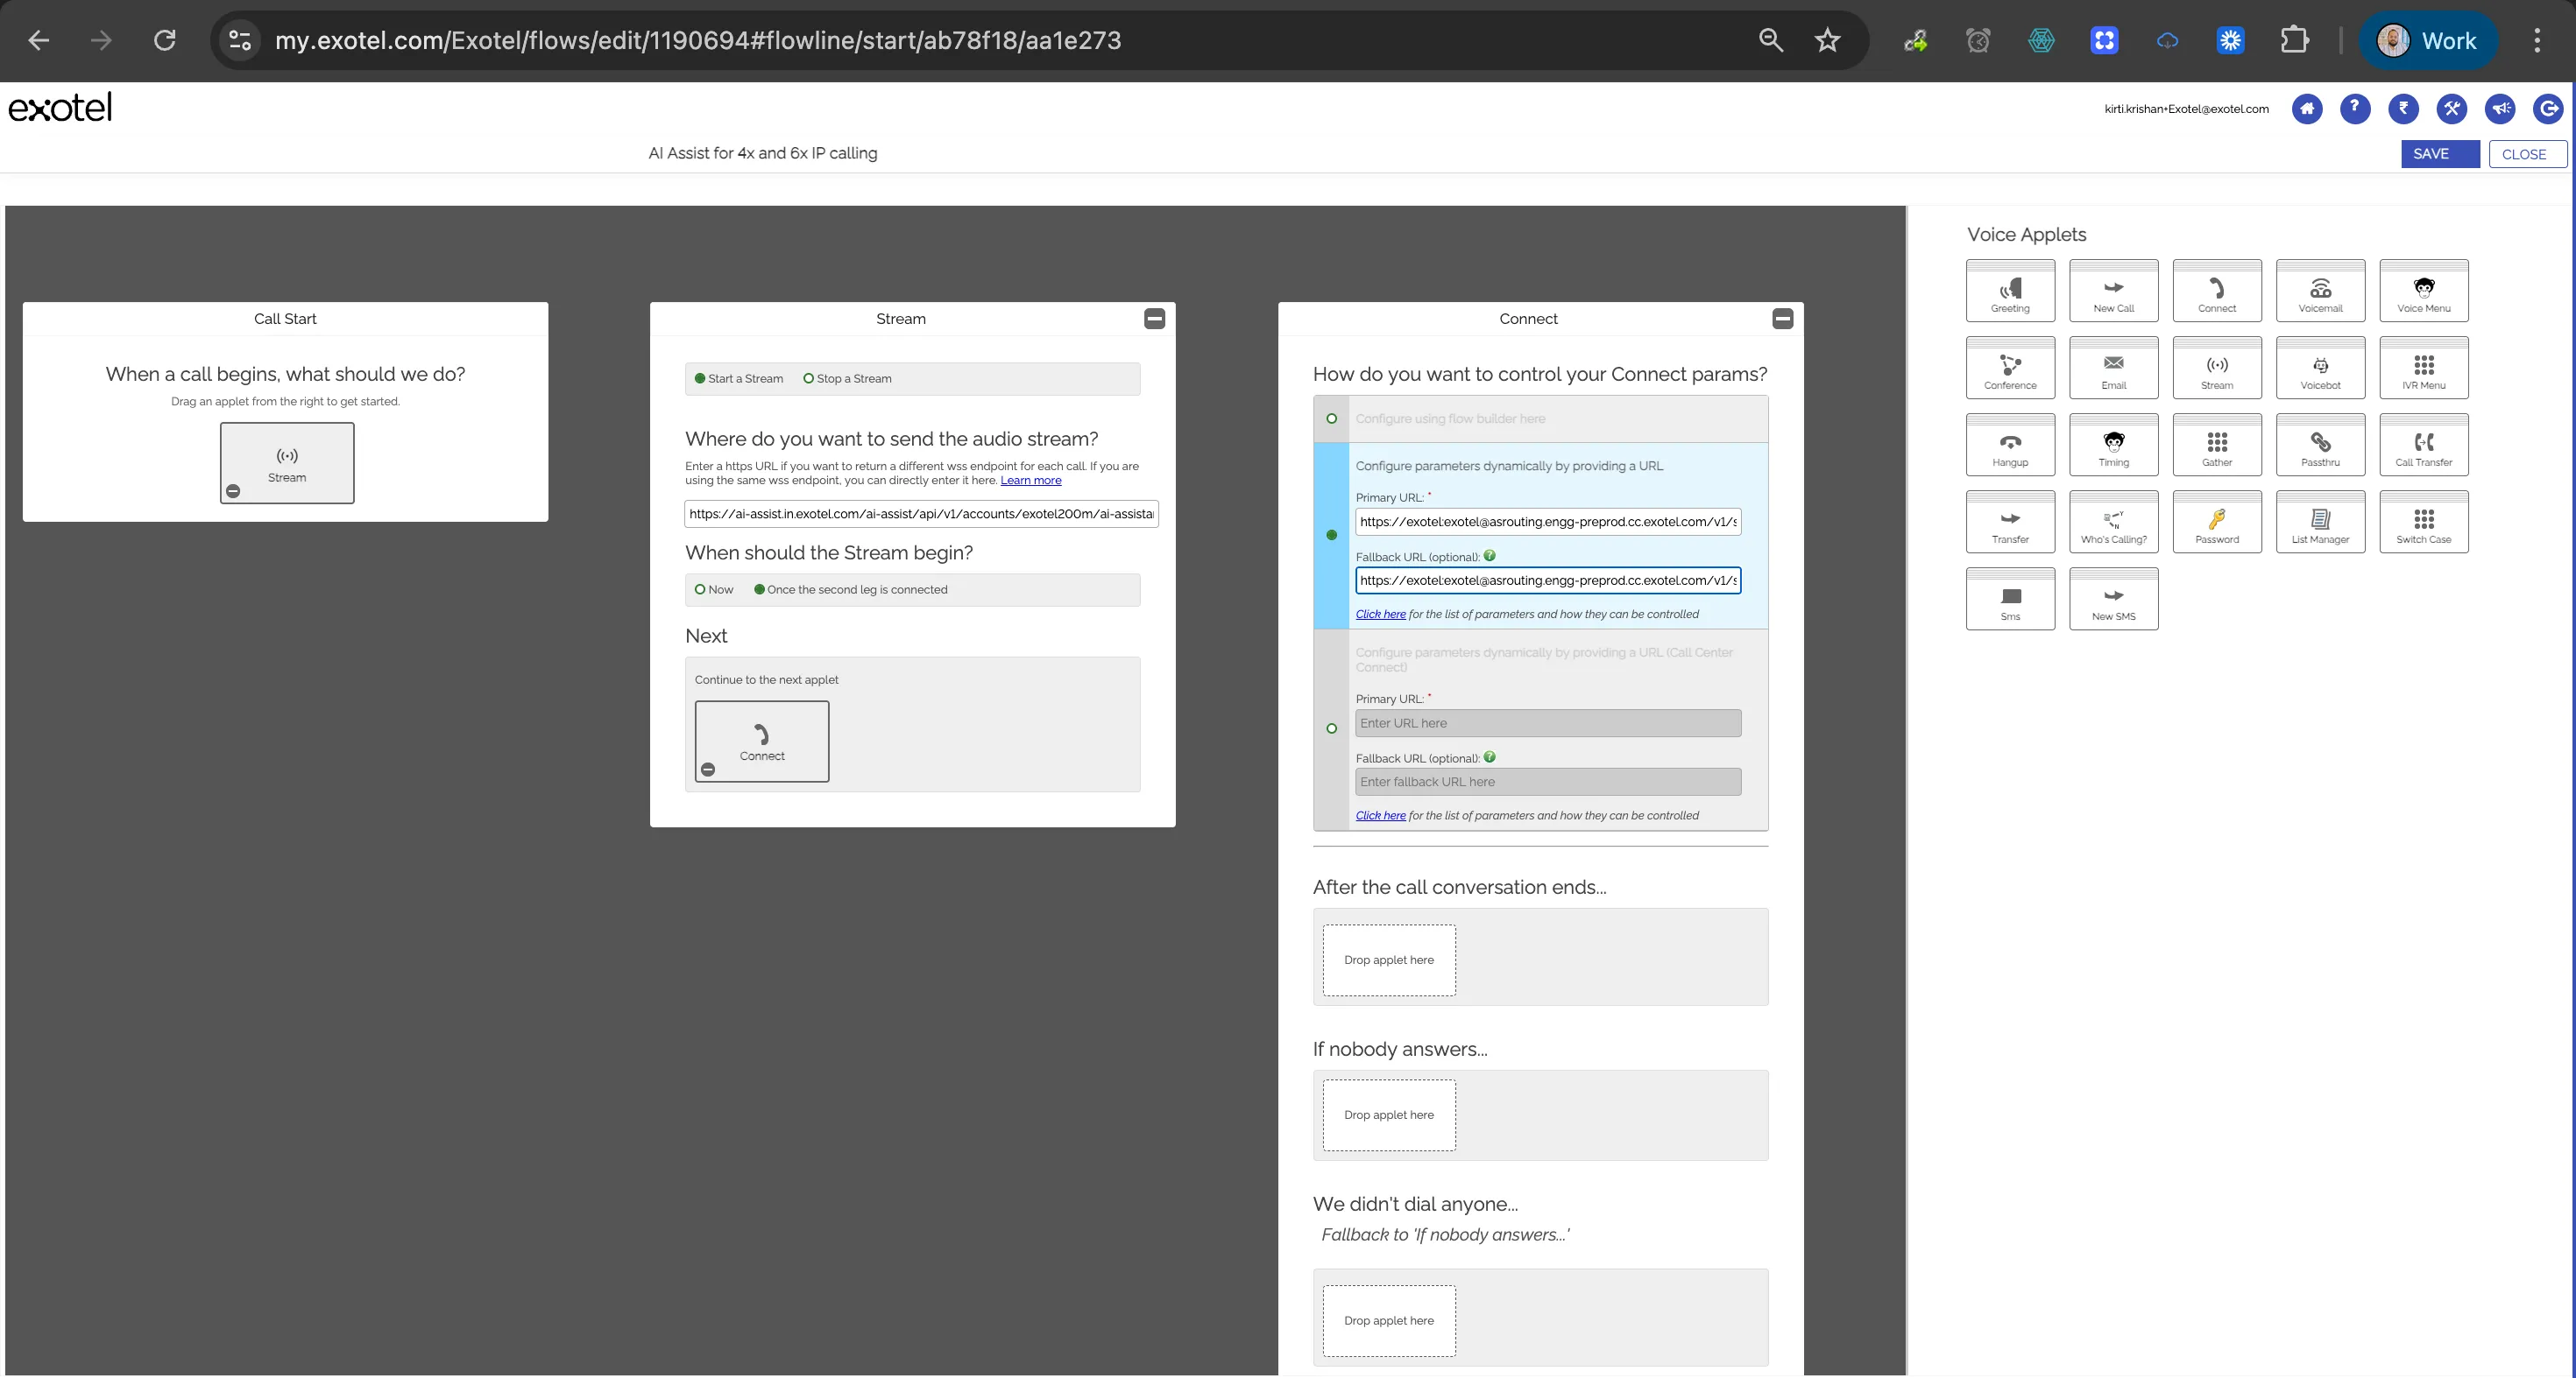
Task: Pick the New Call applet
Action: tap(2113, 291)
